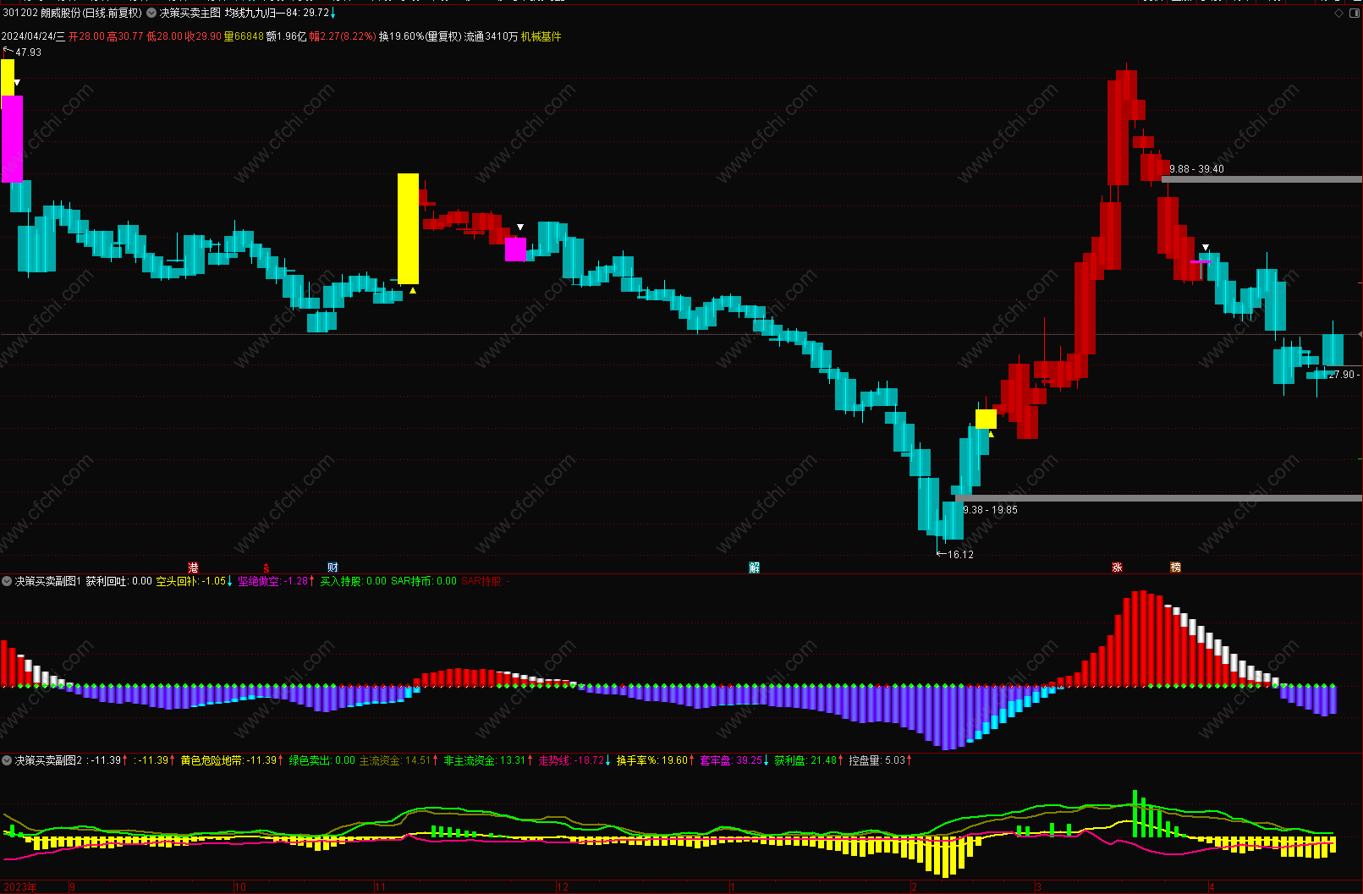1363x894 pixels.
Task: Click the month 3 marker on time axis
Action: (1038, 887)
